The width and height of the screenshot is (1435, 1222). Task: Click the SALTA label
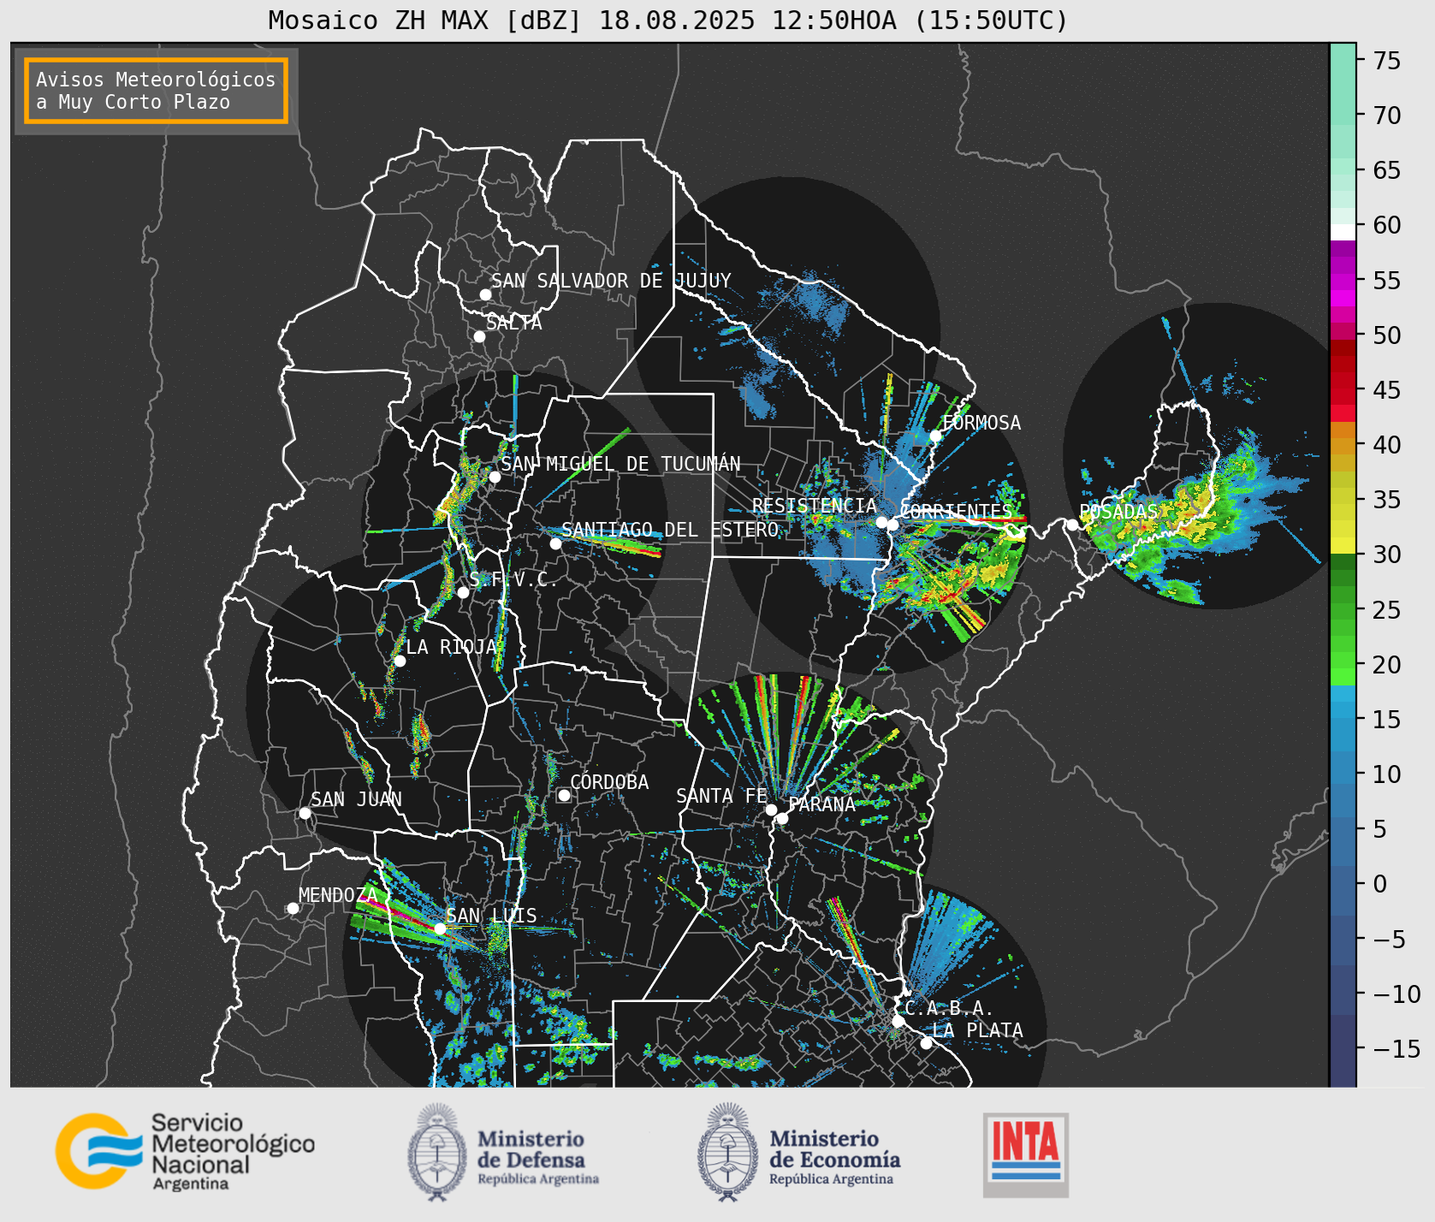(513, 323)
